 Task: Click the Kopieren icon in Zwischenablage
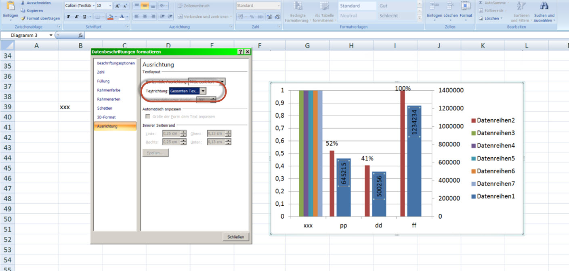[x=23, y=10]
